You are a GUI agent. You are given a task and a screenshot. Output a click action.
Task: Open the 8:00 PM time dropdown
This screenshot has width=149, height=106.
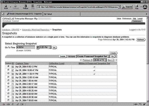pos(45,47)
